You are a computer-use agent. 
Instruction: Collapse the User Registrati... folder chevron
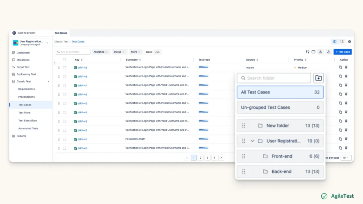(252, 141)
